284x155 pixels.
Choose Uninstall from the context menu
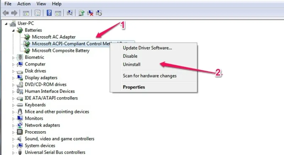(x=132, y=65)
